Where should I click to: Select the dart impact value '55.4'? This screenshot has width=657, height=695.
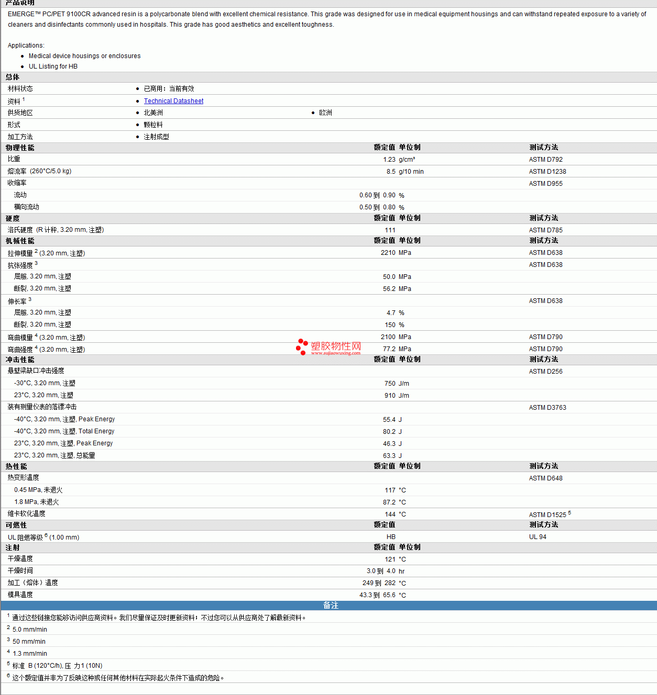(389, 420)
